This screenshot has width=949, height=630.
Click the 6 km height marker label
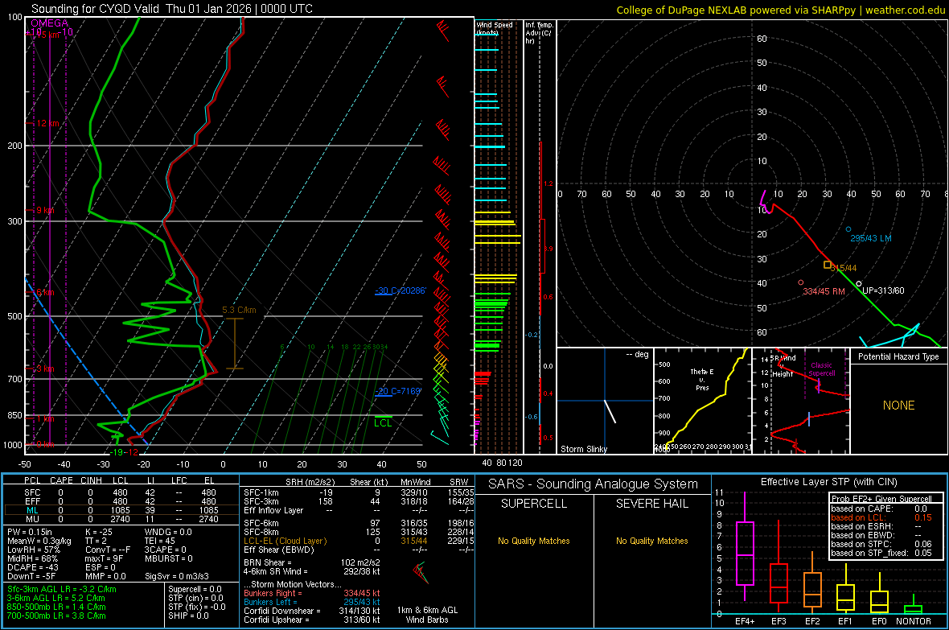(45, 293)
